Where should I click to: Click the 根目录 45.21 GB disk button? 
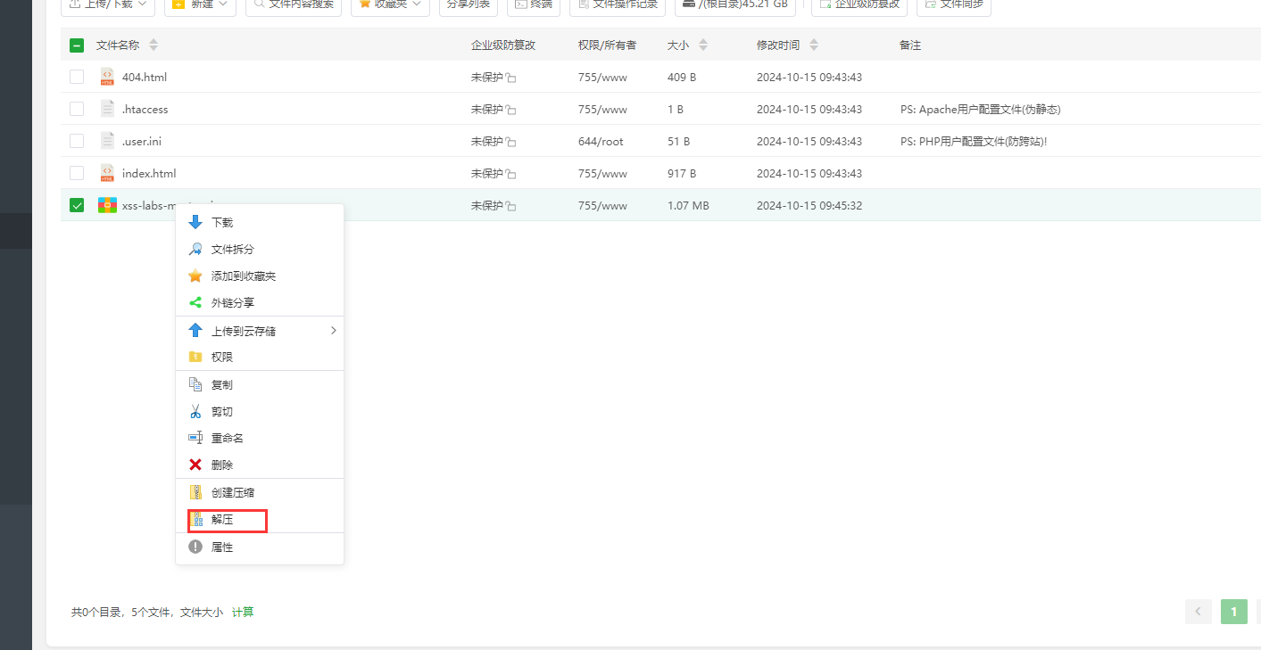click(735, 4)
